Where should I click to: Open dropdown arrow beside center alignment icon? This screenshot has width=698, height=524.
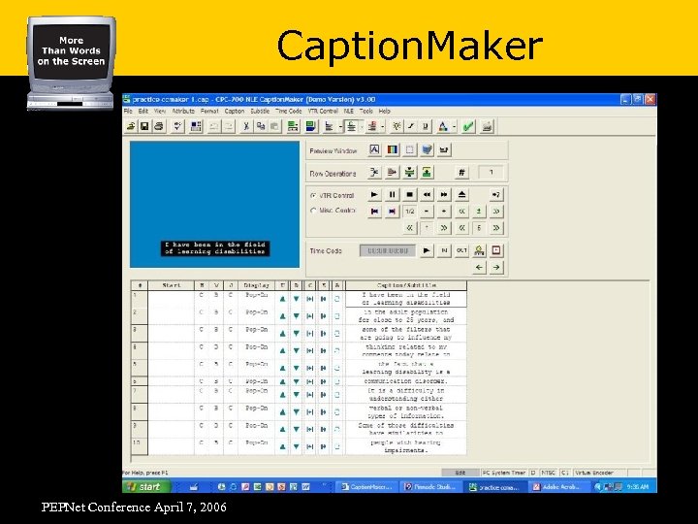click(x=361, y=127)
